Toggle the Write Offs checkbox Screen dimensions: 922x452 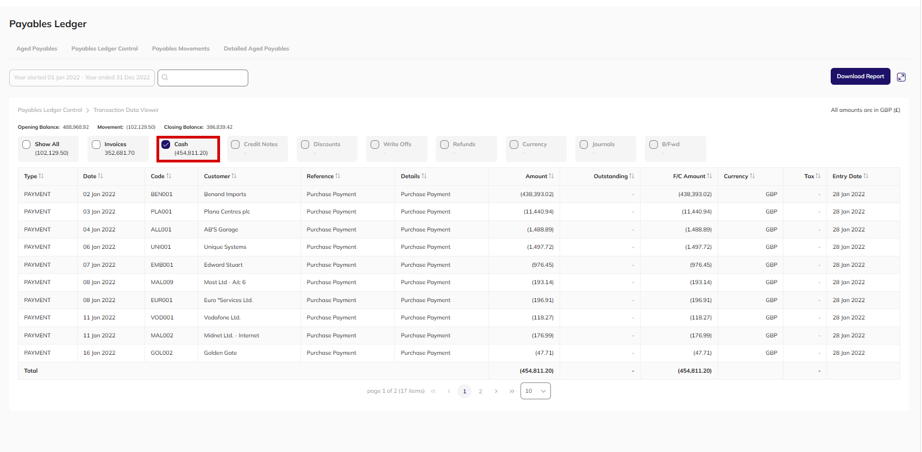[x=375, y=145]
